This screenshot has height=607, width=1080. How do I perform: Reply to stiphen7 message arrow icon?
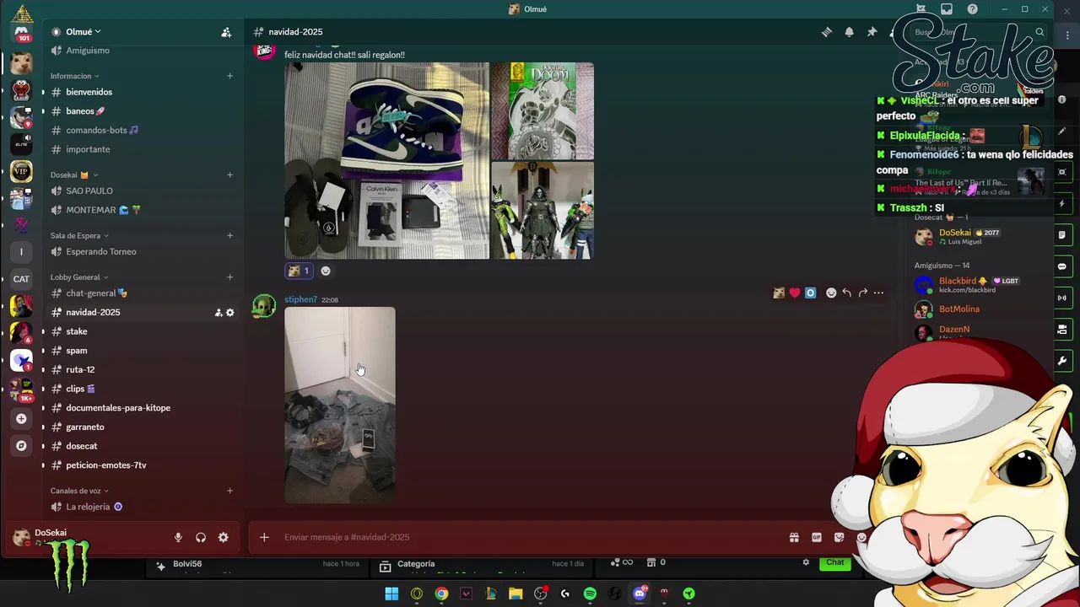pos(846,293)
